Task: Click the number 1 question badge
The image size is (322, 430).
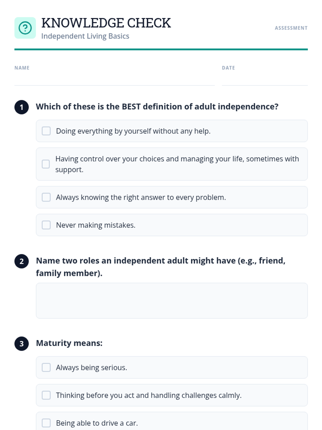Action: point(21,107)
